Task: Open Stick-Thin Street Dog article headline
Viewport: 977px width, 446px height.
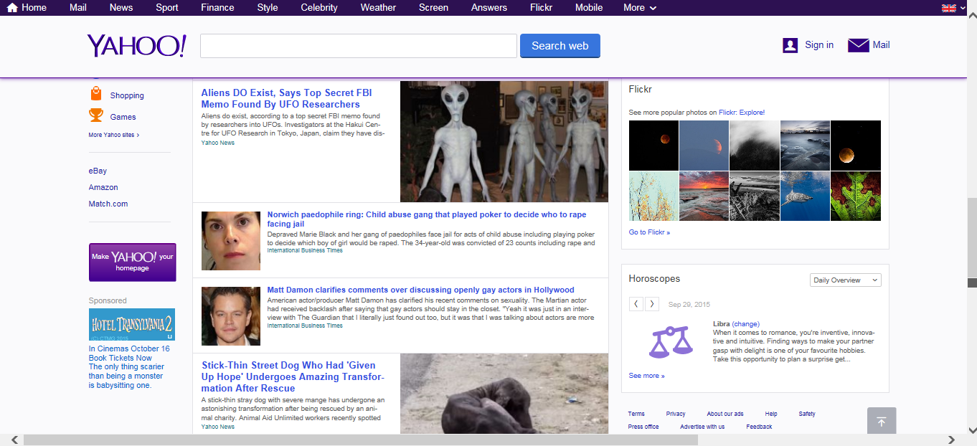Action: pyautogui.click(x=293, y=376)
